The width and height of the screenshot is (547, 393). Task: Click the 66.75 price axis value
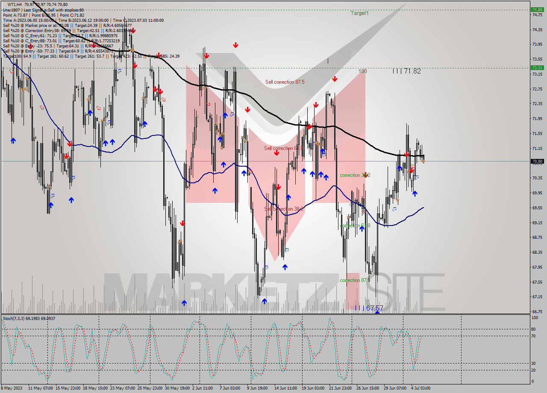(537, 311)
